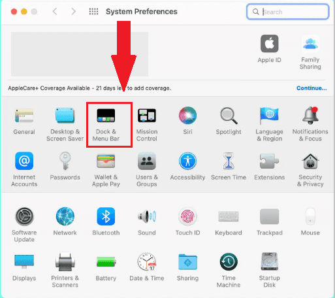Open Trackpad settings

pos(270,216)
